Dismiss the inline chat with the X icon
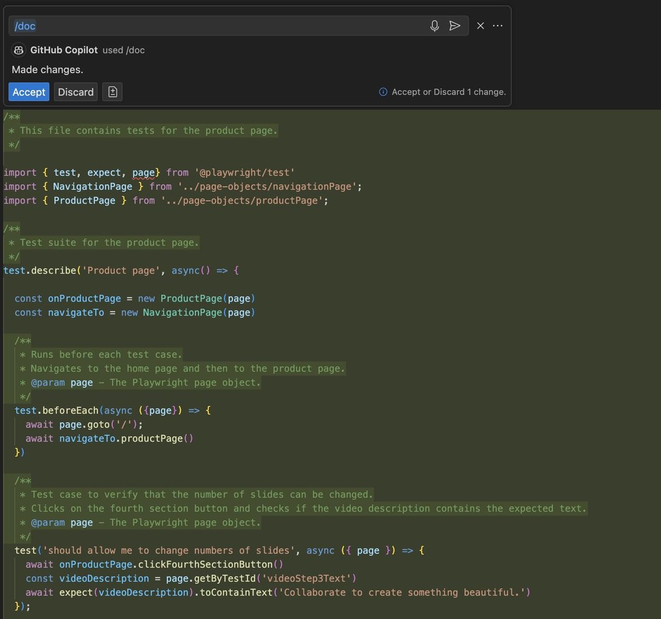 pyautogui.click(x=480, y=25)
